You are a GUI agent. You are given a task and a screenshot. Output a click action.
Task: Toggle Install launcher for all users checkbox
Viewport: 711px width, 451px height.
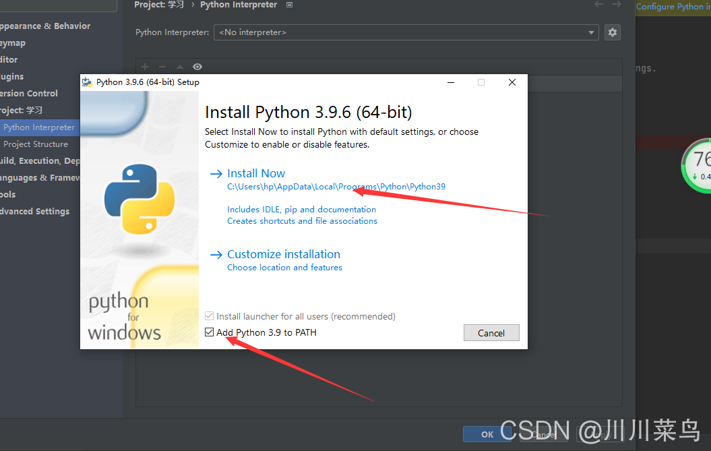coord(210,316)
